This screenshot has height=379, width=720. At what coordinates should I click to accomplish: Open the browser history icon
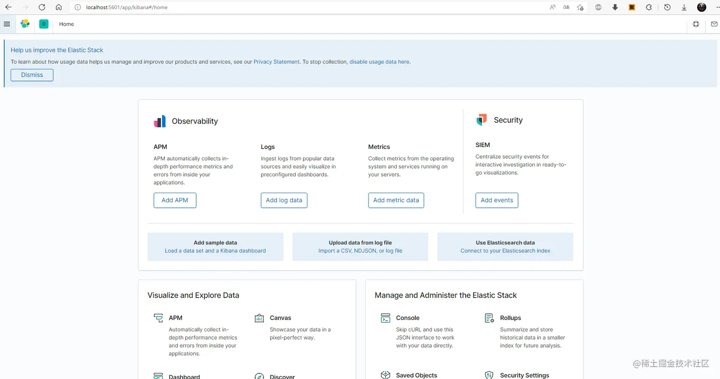667,7
